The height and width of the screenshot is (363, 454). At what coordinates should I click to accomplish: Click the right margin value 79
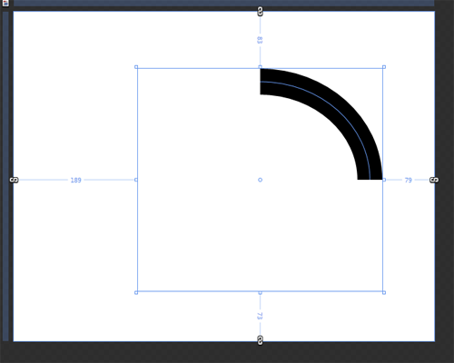point(408,181)
